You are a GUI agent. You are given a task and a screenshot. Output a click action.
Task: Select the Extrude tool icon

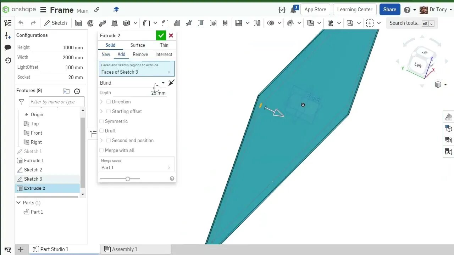[x=78, y=23]
